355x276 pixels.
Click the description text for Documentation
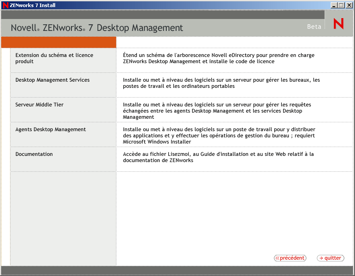click(x=216, y=157)
